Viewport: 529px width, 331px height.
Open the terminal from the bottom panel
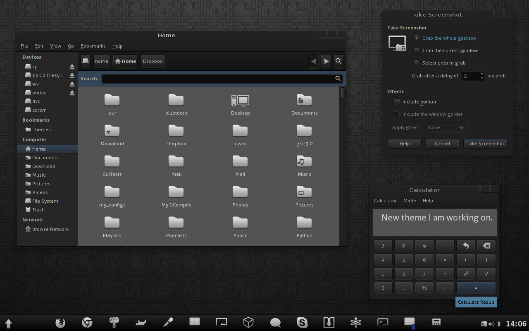383,322
